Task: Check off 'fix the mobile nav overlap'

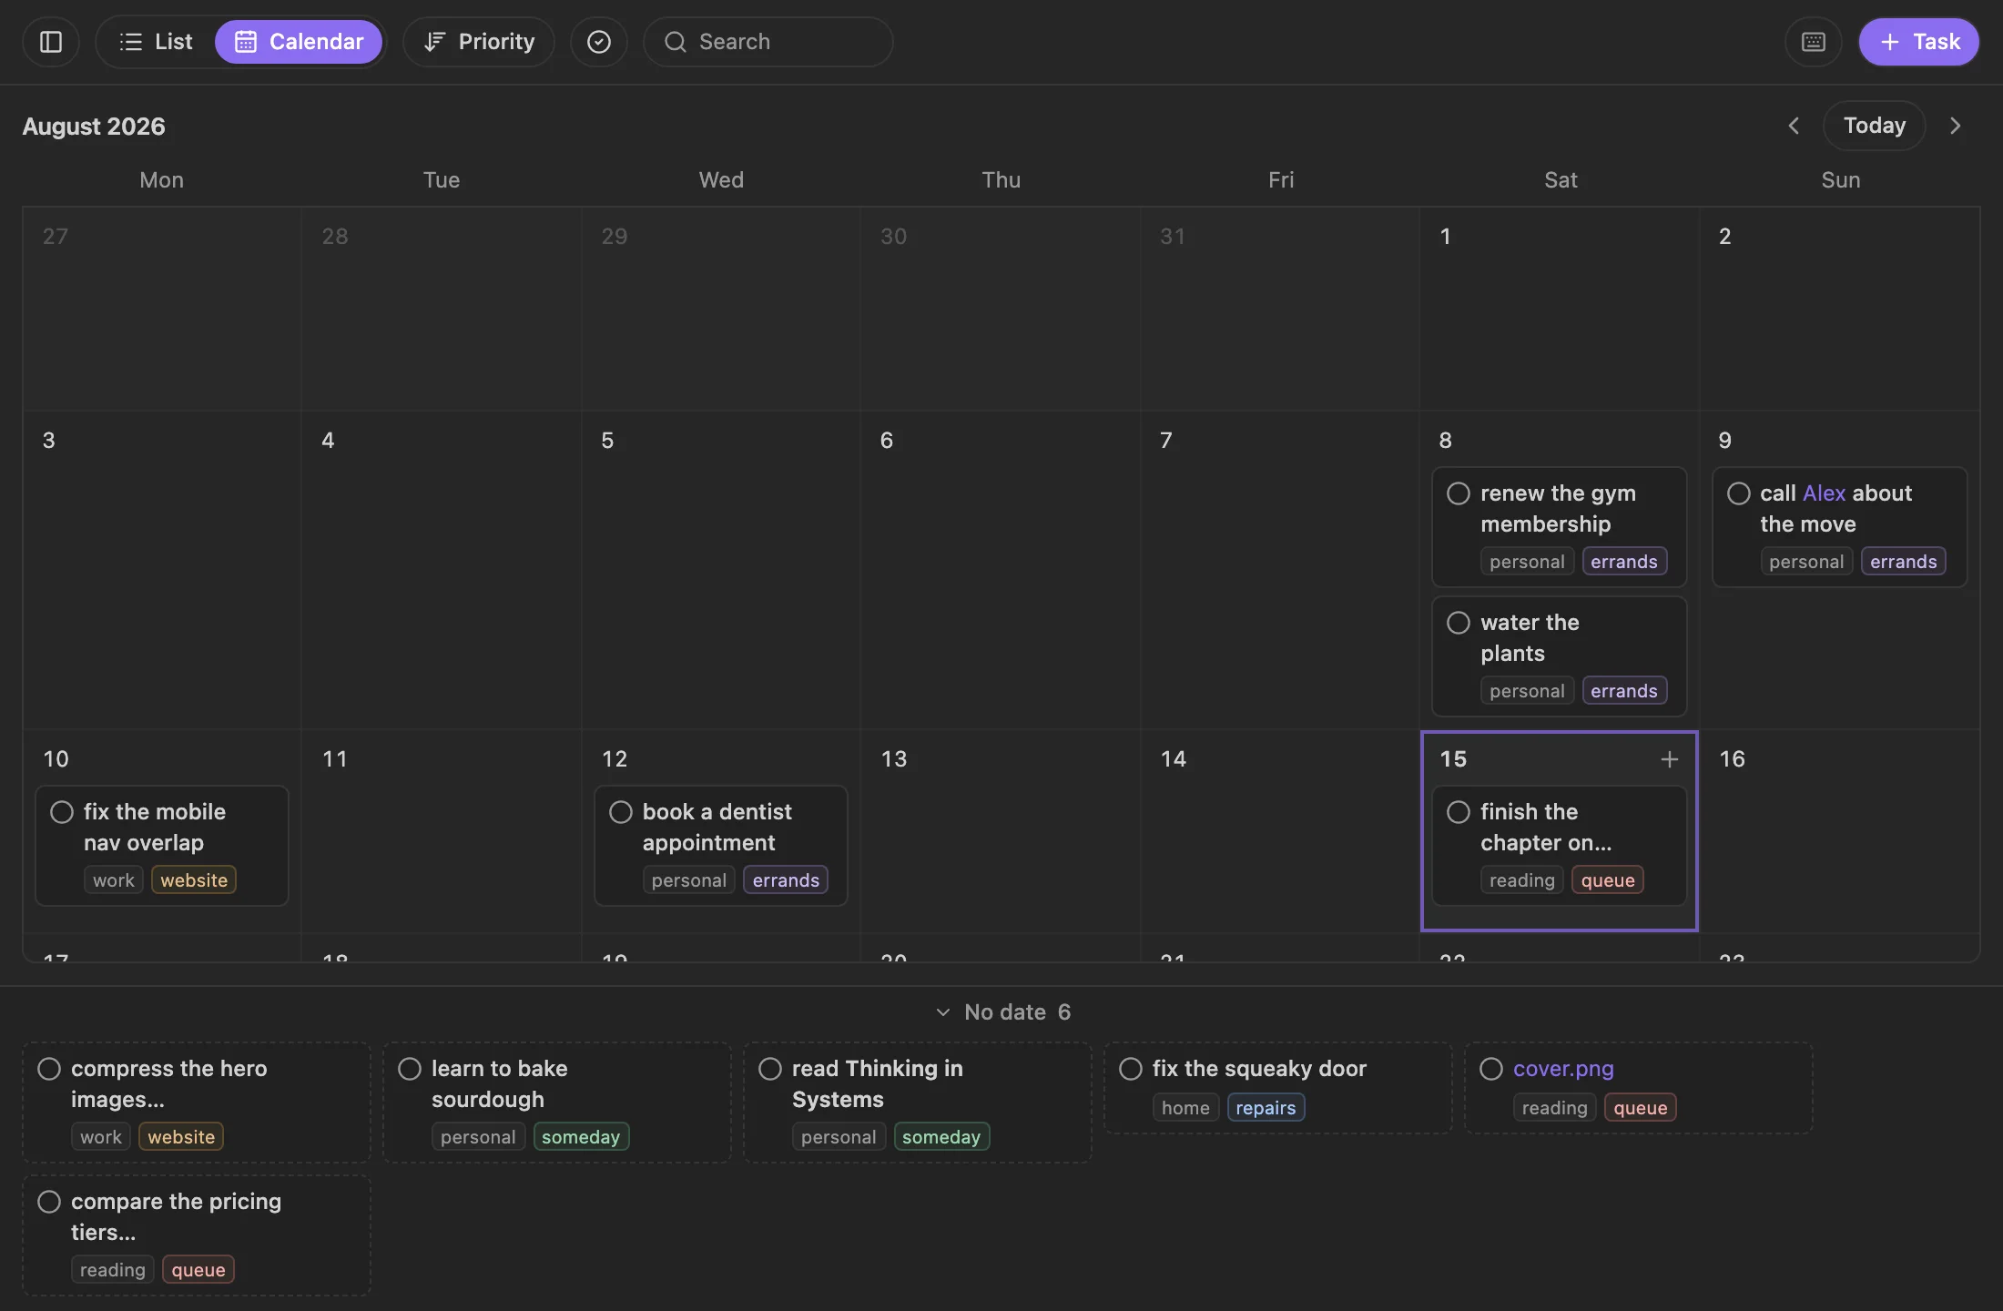Action: pyautogui.click(x=62, y=812)
